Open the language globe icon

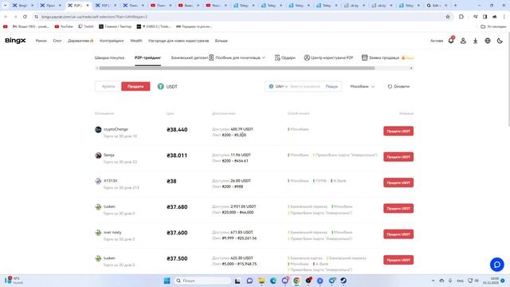pyautogui.click(x=488, y=41)
